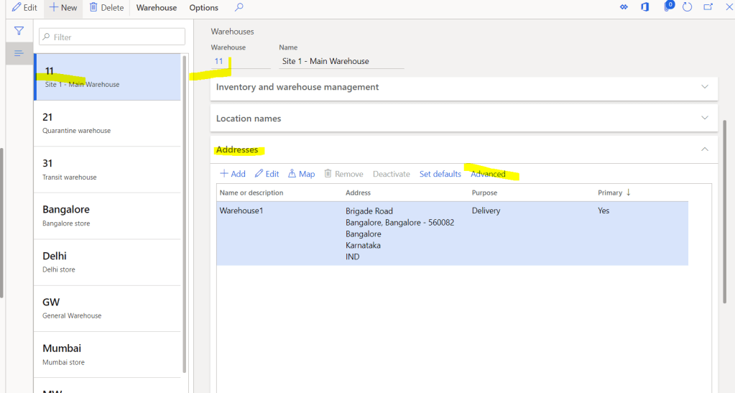Add a new address with Add button

232,174
